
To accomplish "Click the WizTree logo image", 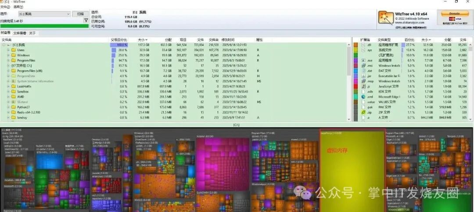I will [386, 18].
